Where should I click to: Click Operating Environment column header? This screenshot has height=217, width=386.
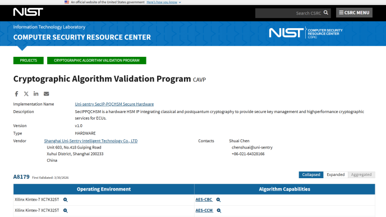tap(104, 189)
